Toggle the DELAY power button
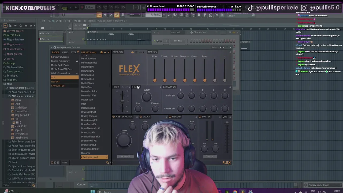Viewport: 343px width, 193px height. tap(141, 117)
